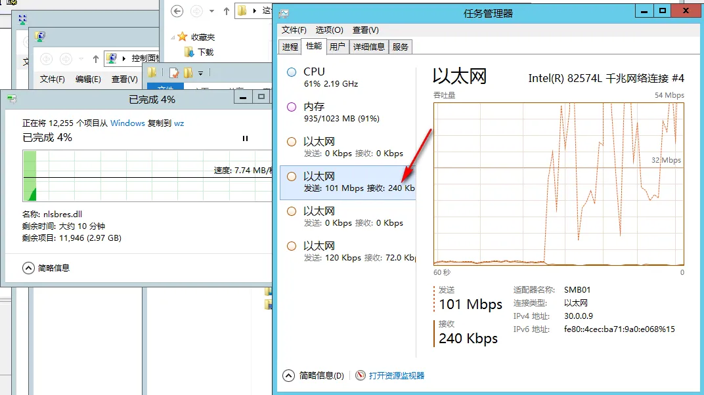The width and height of the screenshot is (704, 395).
Task: Open the 文件(F) menu in Task Manager
Action: coord(294,30)
